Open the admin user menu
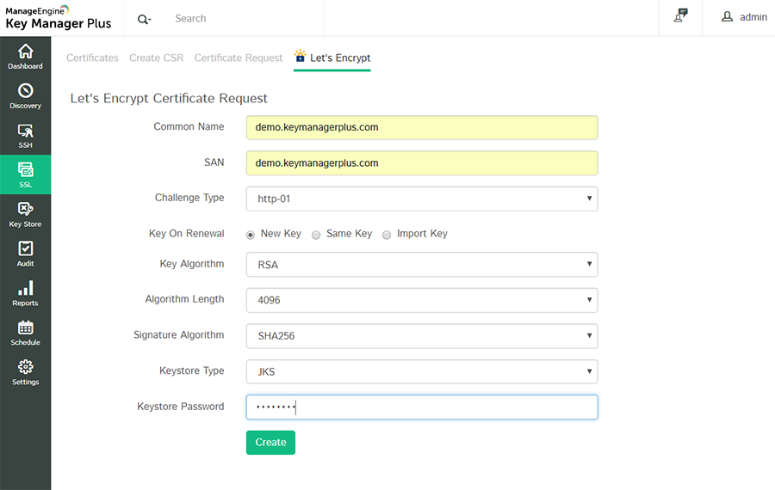The image size is (775, 490). click(744, 17)
